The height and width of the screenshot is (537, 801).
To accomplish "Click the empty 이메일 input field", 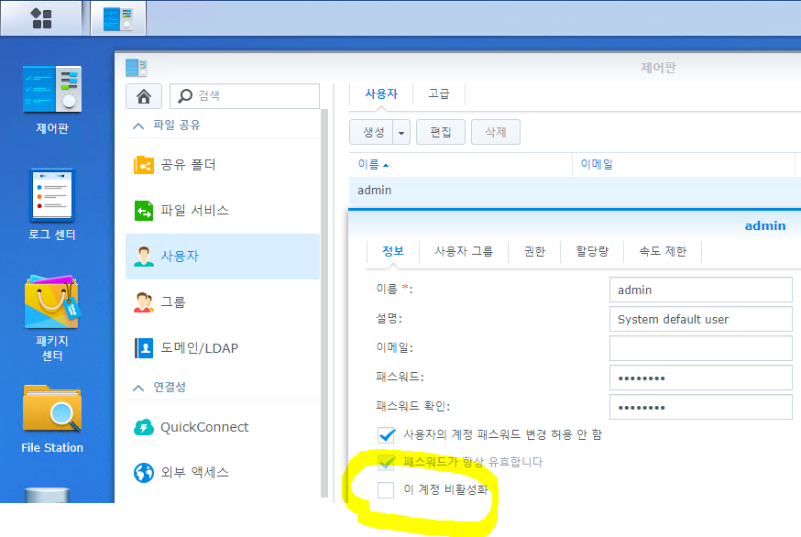I will (x=700, y=348).
